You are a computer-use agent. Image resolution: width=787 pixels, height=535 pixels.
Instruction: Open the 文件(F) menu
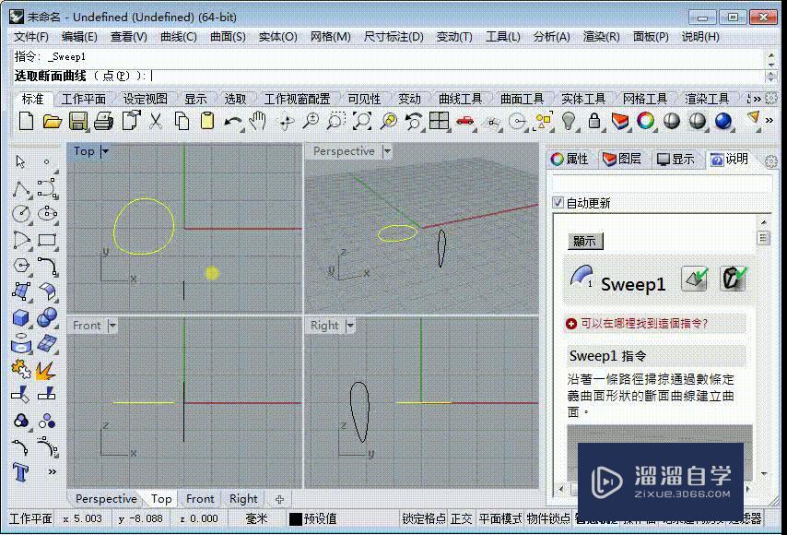(31, 37)
